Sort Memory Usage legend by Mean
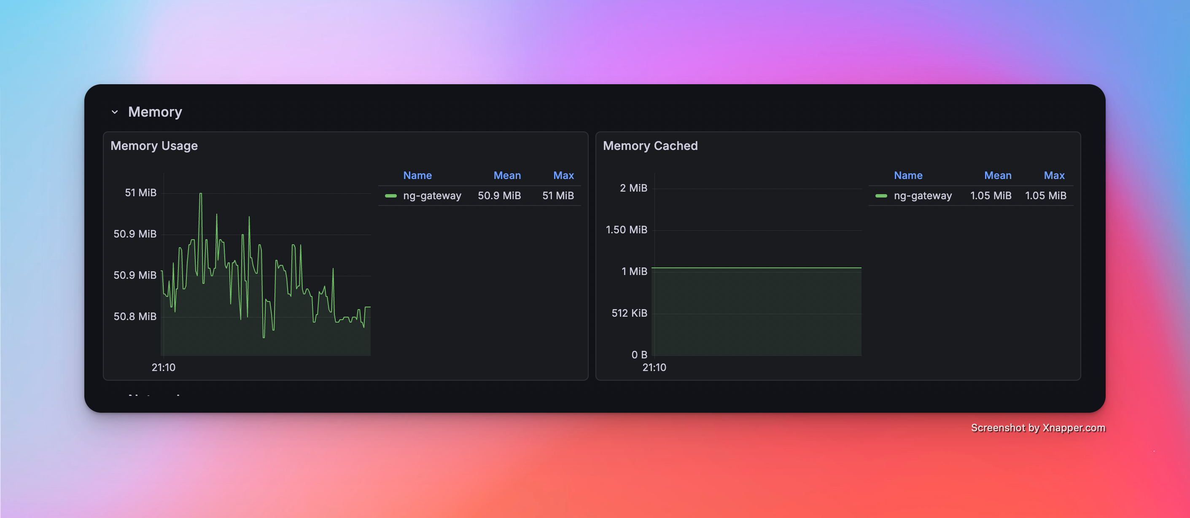 (x=507, y=175)
